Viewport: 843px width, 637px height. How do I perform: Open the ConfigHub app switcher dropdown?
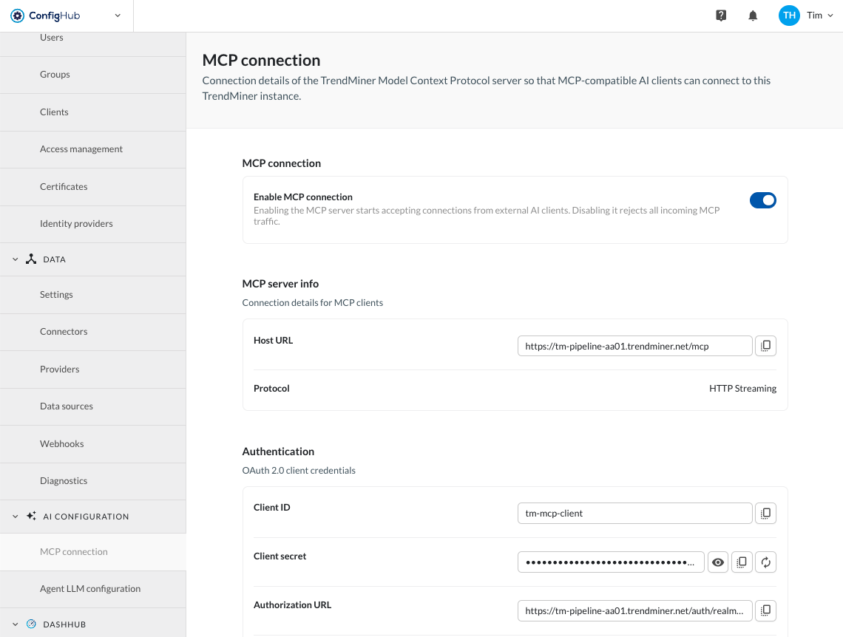point(118,16)
